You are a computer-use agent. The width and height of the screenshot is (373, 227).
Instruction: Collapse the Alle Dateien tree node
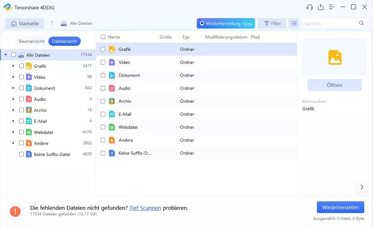[6, 55]
